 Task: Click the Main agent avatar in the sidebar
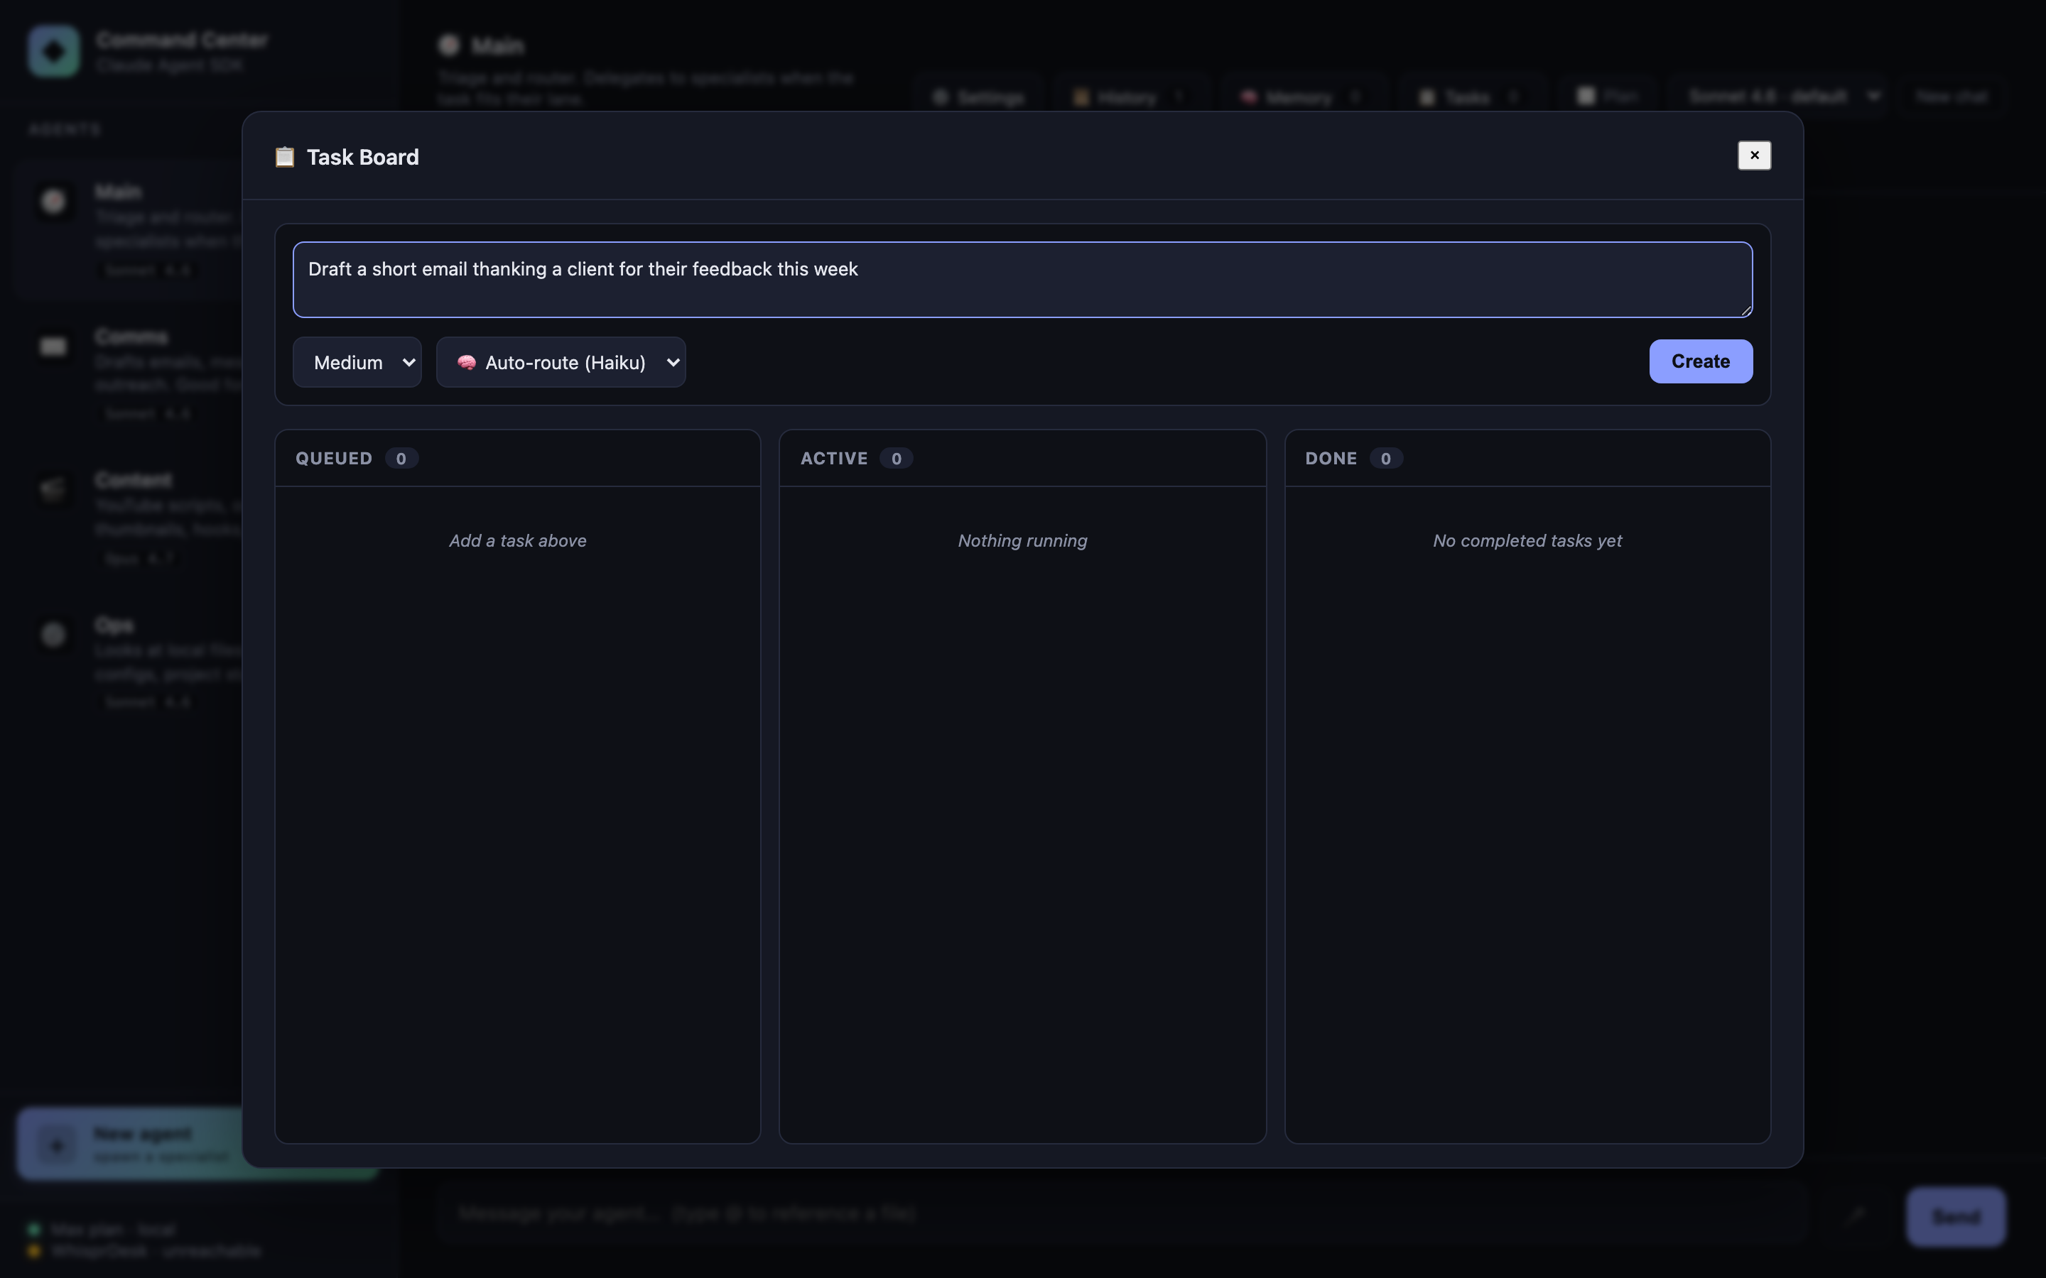(x=53, y=201)
